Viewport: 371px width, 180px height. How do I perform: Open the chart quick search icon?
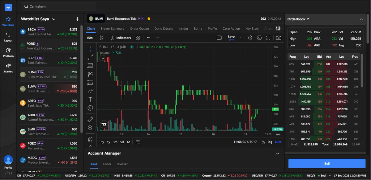250,38
